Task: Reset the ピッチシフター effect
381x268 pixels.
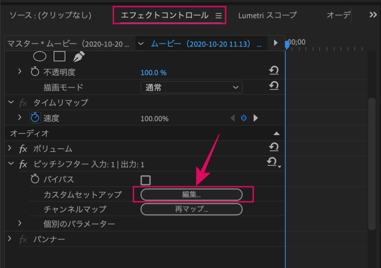Action: (272, 162)
